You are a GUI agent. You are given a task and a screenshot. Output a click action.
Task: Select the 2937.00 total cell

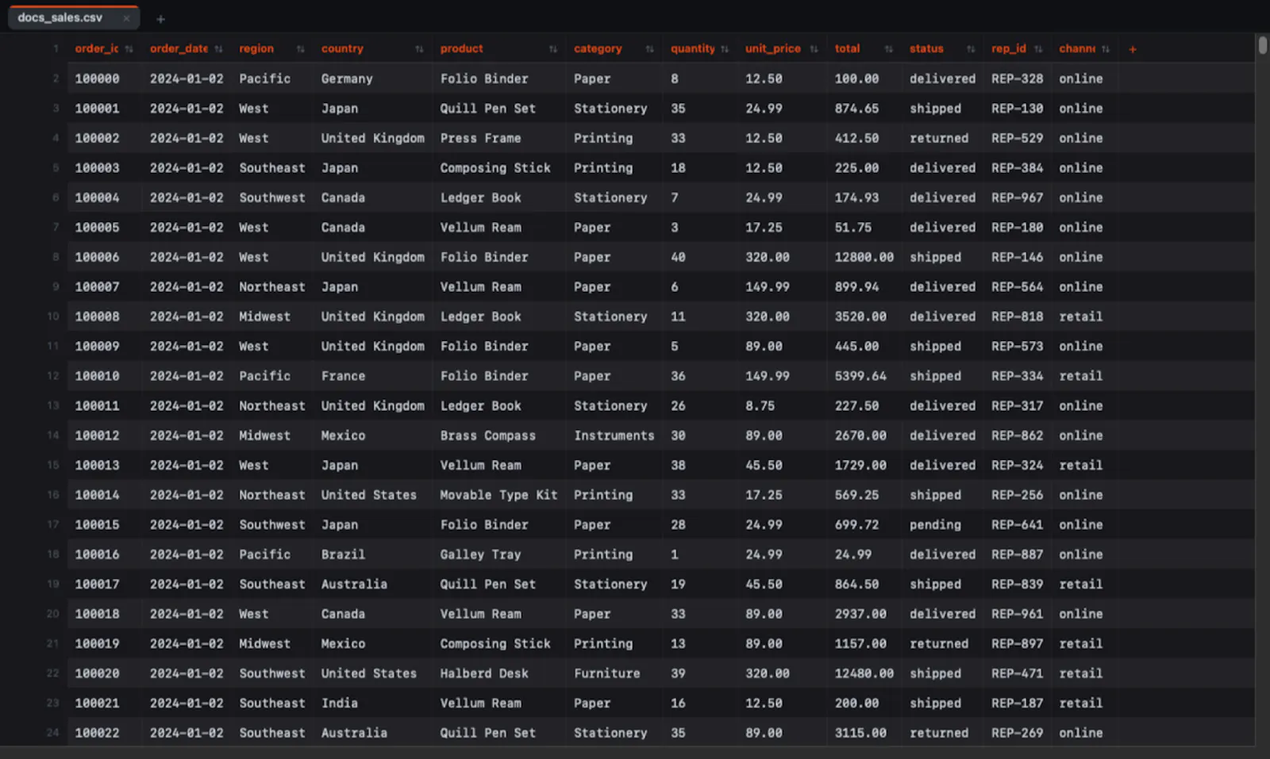[865, 614]
